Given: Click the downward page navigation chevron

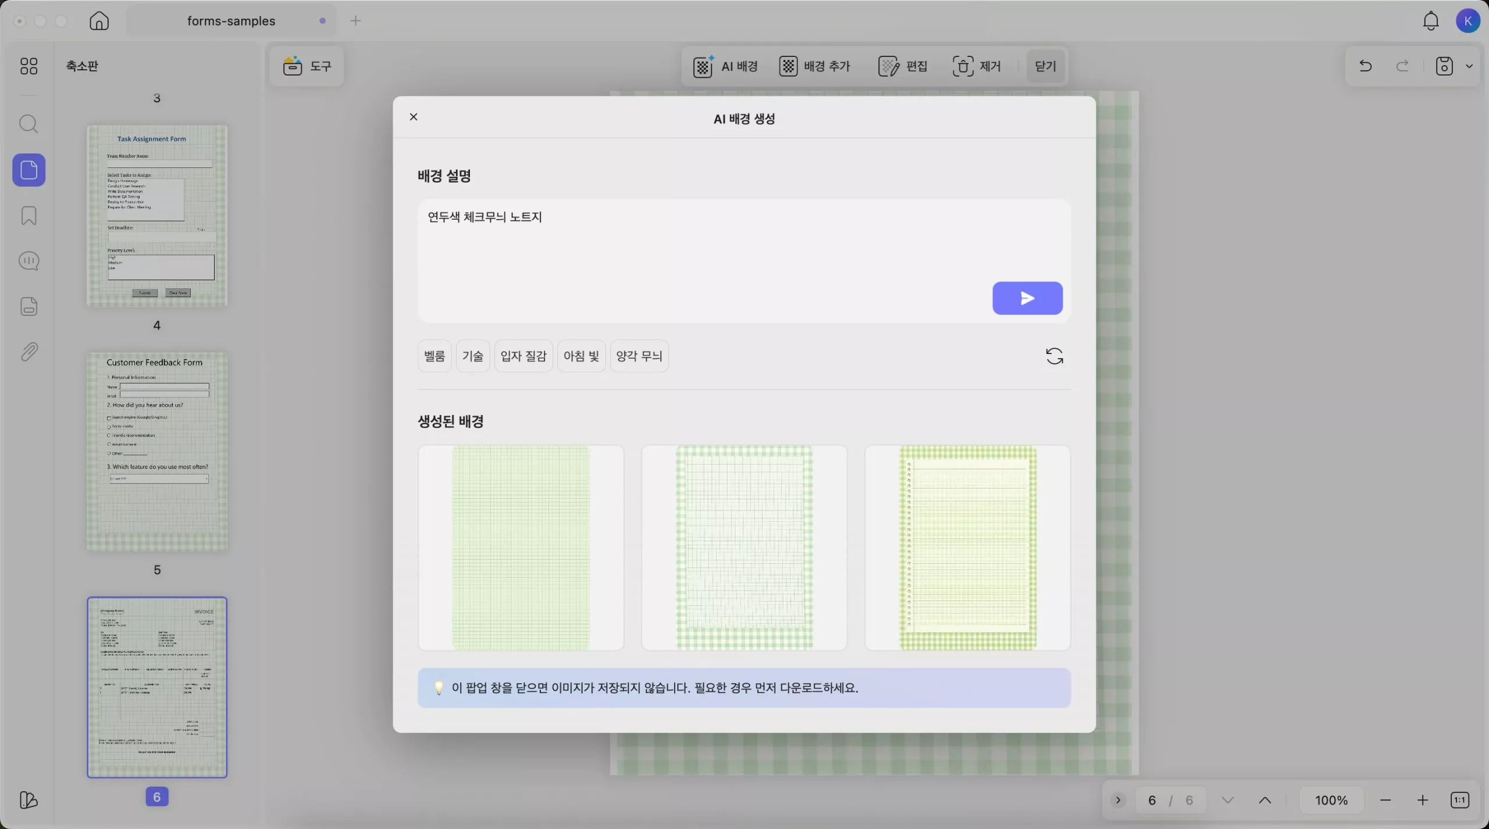Looking at the screenshot, I should click(x=1227, y=799).
